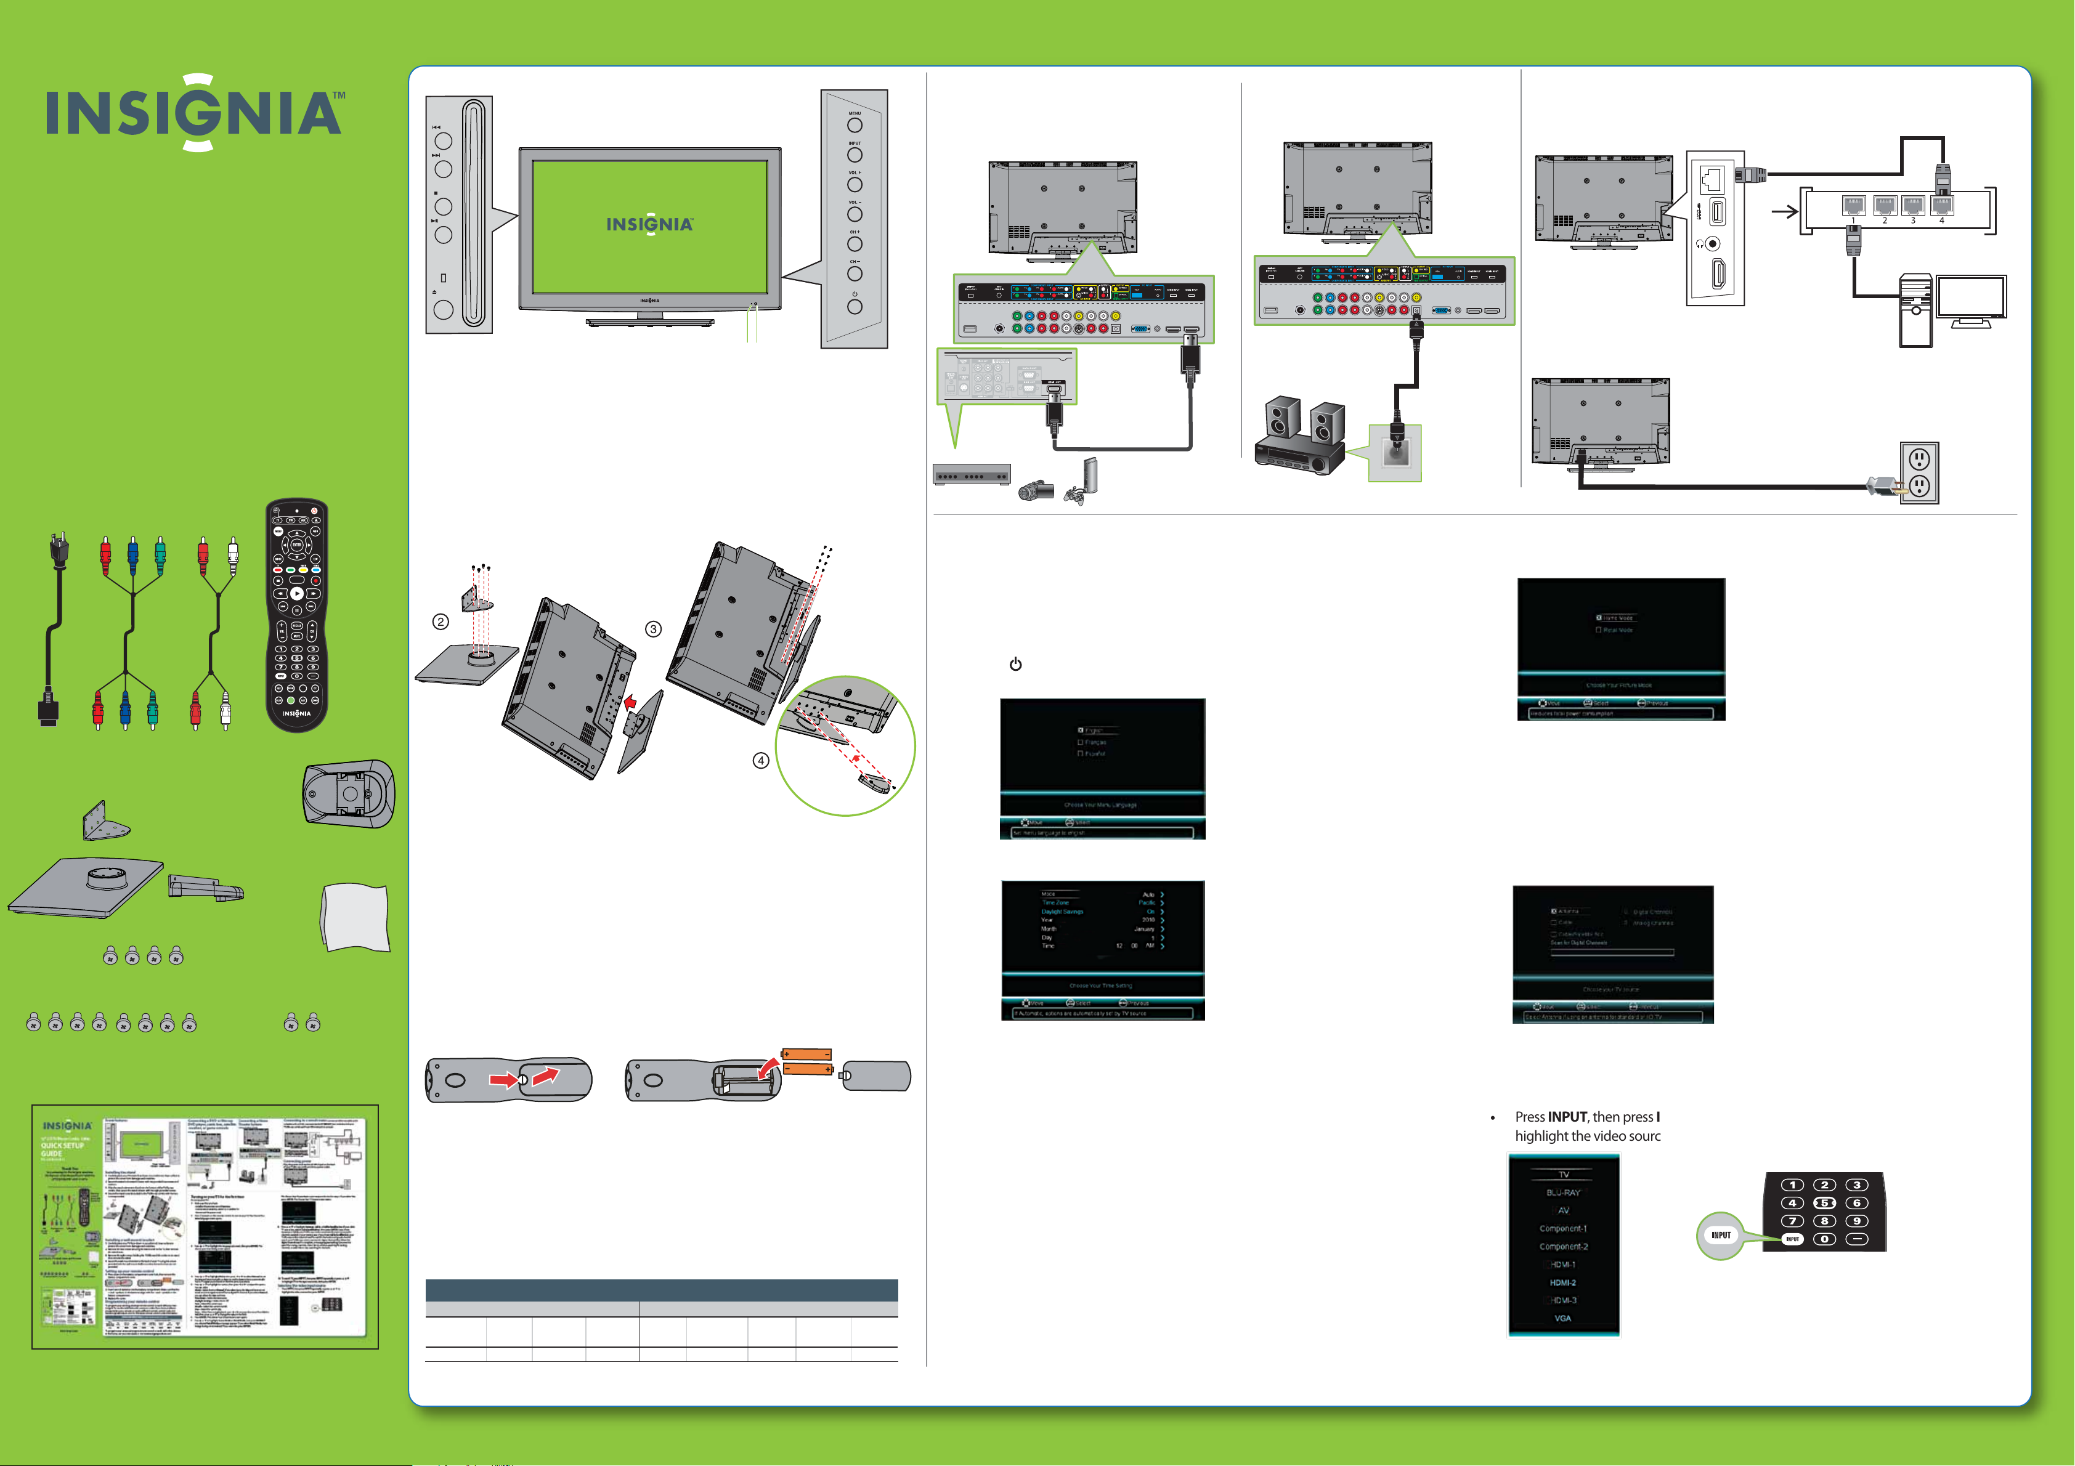Expand the Time 12 00 AM arrow

[x=1162, y=946]
